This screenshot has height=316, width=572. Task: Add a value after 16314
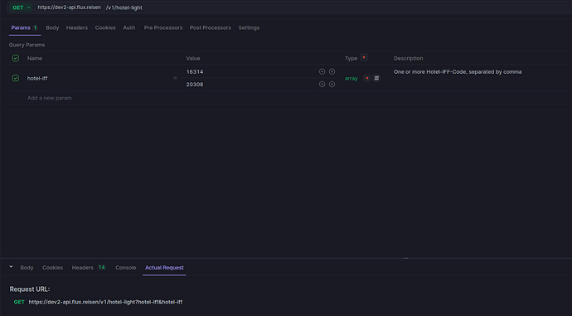322,71
